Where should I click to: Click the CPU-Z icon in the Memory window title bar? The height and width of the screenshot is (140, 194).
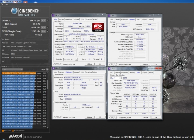[109, 15]
